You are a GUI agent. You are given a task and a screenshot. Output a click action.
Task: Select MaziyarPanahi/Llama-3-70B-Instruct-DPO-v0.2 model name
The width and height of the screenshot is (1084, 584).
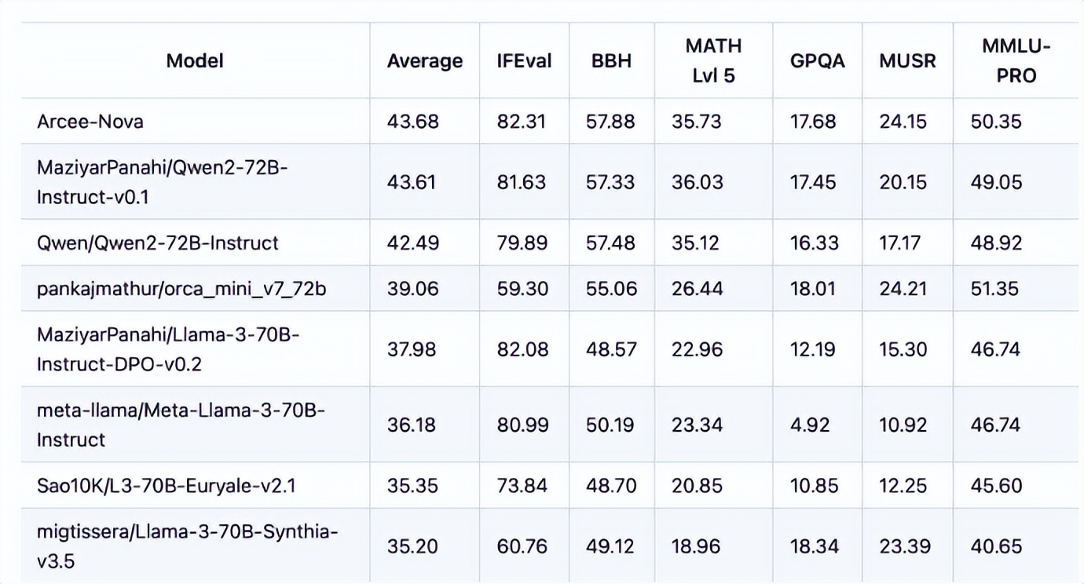tap(167, 349)
